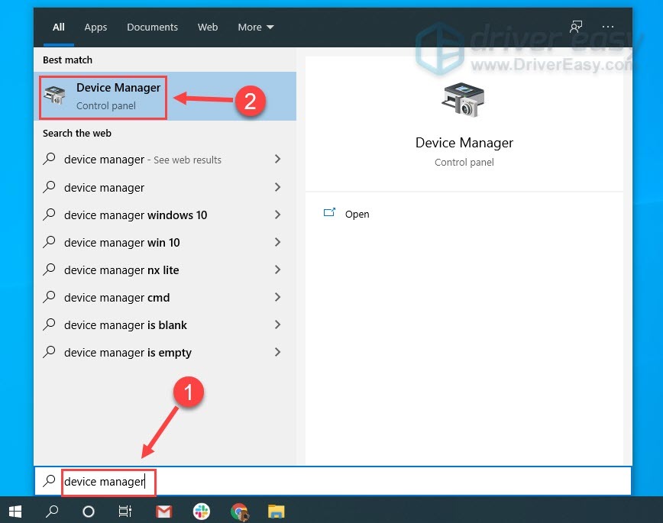Switch to the Documents tab
Screen dimensions: 663x523
click(x=152, y=27)
